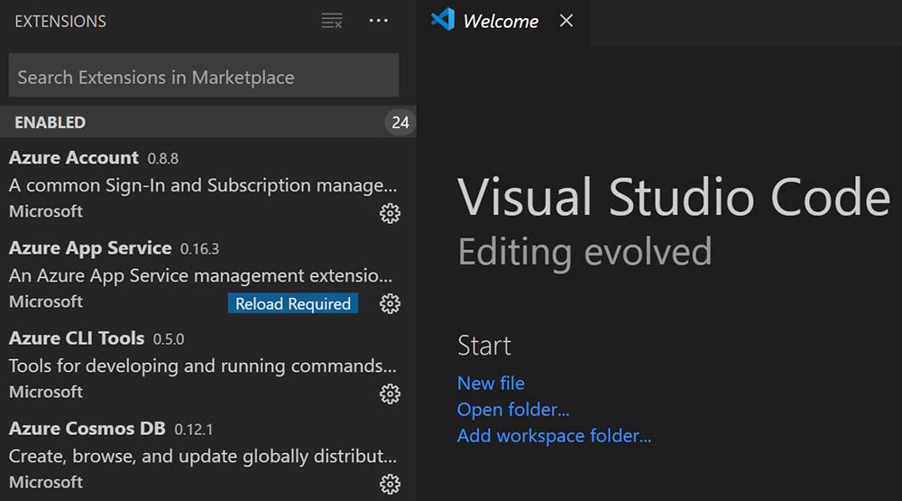902x501 pixels.
Task: Open the Azure Account manage gear
Action: (390, 213)
